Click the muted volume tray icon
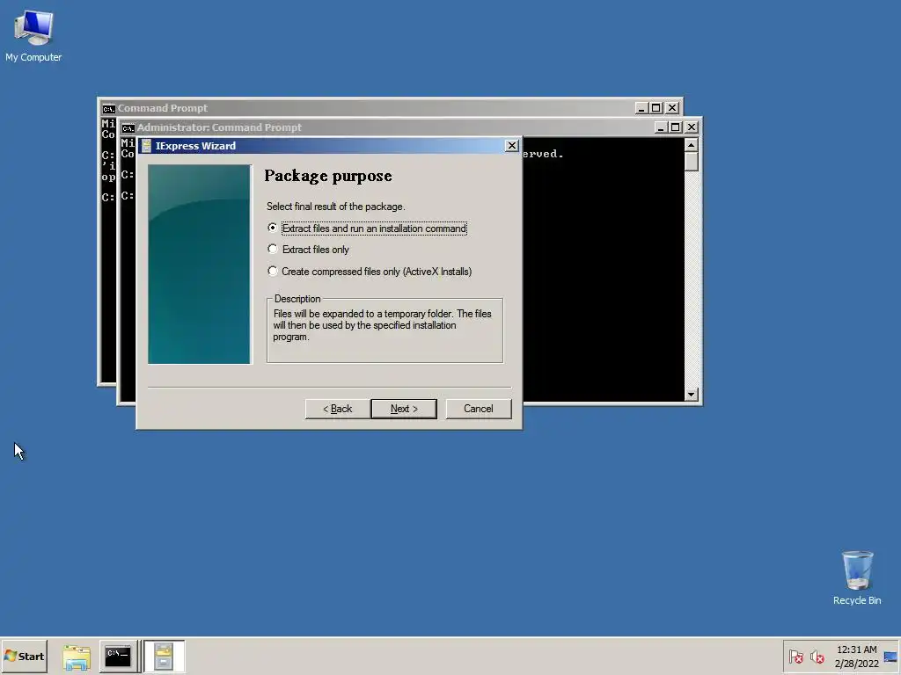This screenshot has width=901, height=675. (x=817, y=657)
